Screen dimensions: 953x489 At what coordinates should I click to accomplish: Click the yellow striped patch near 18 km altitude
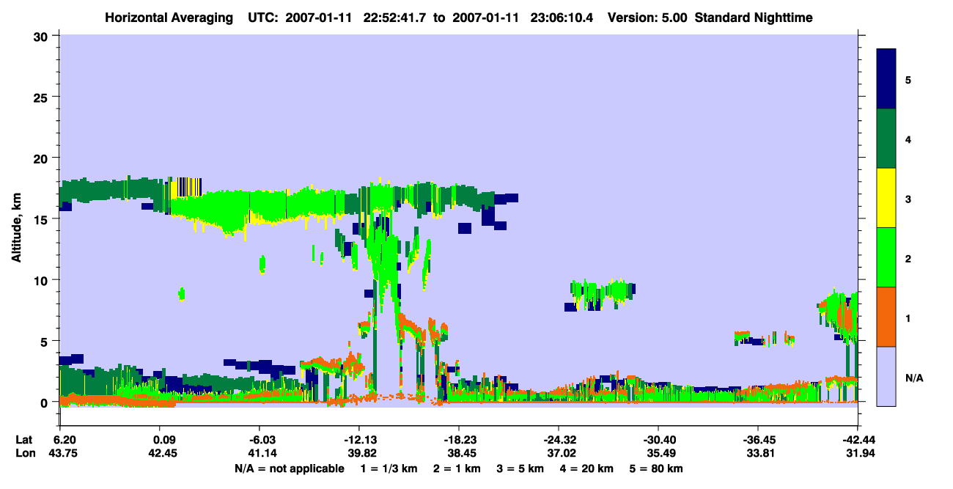[x=185, y=187]
